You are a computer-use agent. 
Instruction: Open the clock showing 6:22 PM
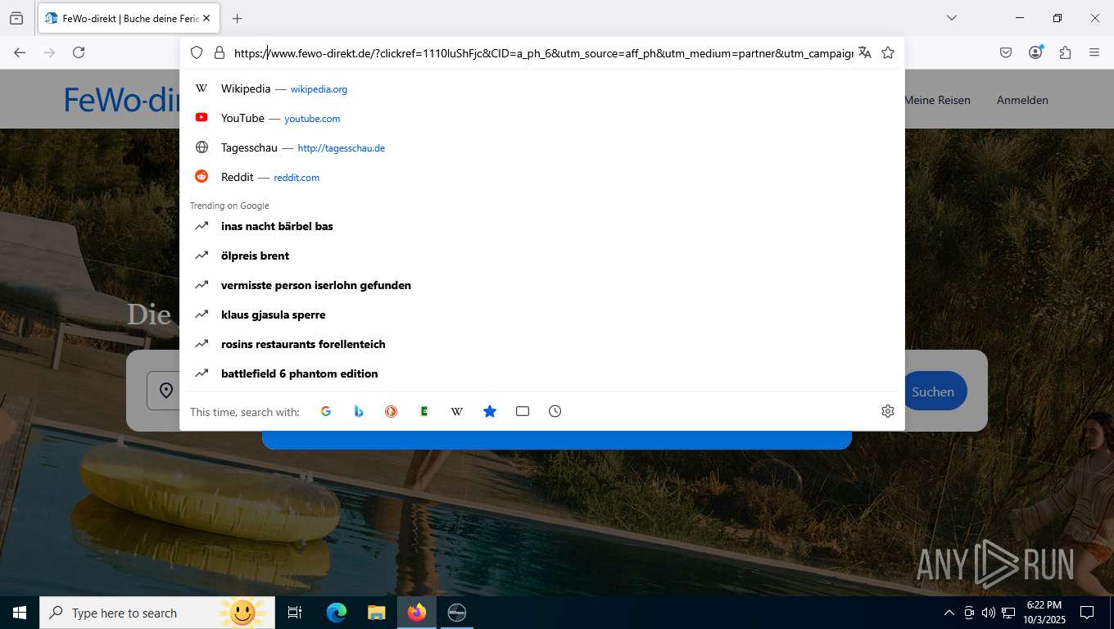[1044, 613]
